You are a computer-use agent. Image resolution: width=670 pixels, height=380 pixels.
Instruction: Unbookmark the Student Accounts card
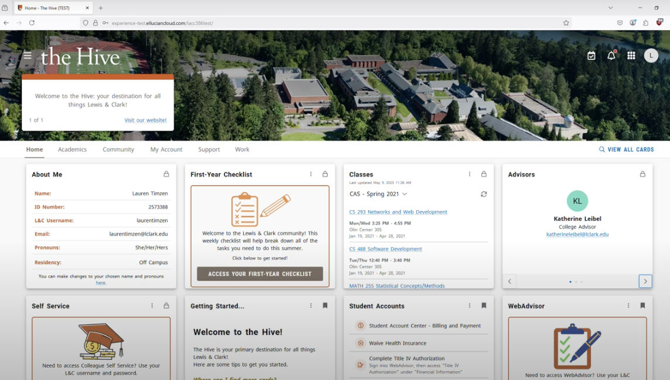pos(484,305)
